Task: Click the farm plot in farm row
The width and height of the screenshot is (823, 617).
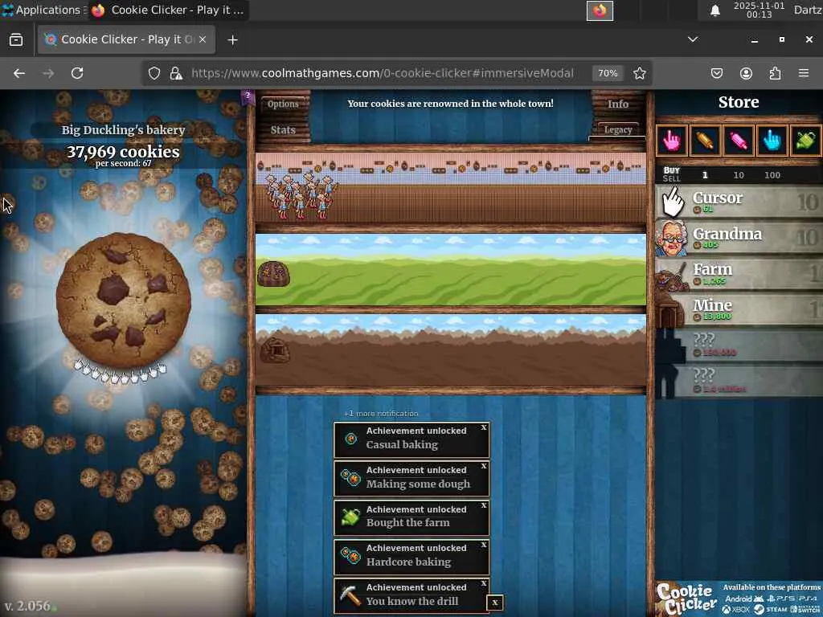Action: [273, 273]
